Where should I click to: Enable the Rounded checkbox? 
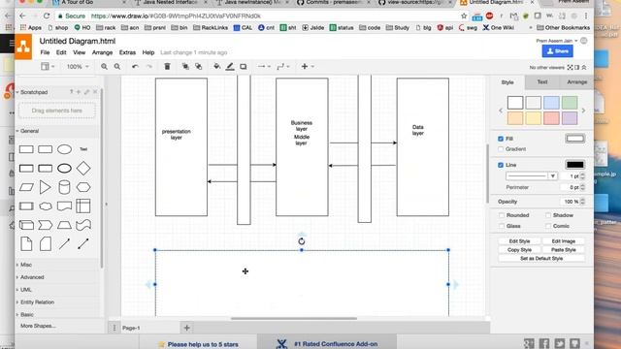502,215
